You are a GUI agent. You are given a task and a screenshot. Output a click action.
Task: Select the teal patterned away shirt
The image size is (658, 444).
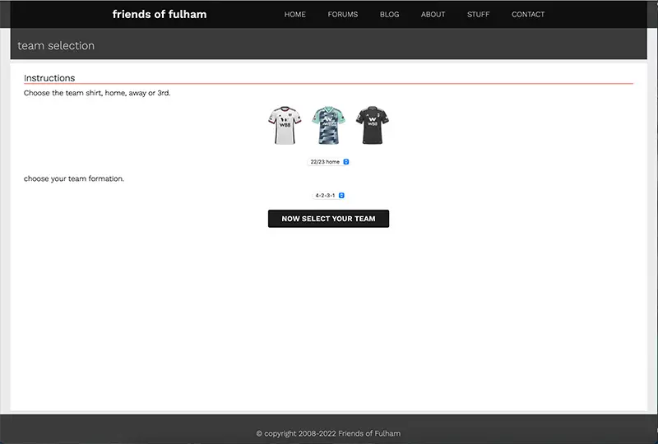coord(327,126)
